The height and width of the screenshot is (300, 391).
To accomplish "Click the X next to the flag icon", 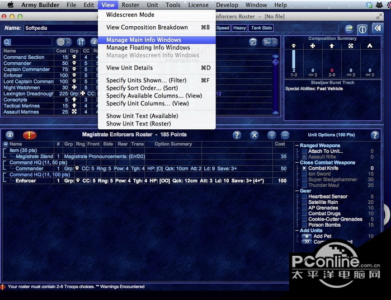I will [275, 42].
